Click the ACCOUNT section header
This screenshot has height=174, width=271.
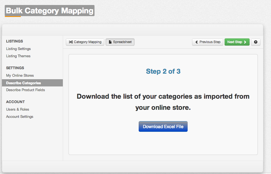click(15, 102)
